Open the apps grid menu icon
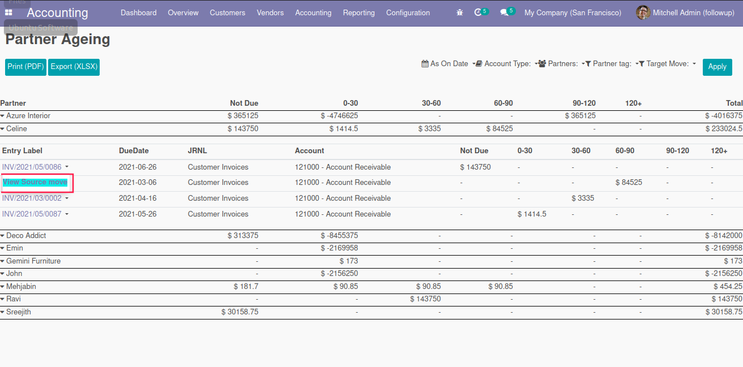Screen dimensions: 743x367 8,12
